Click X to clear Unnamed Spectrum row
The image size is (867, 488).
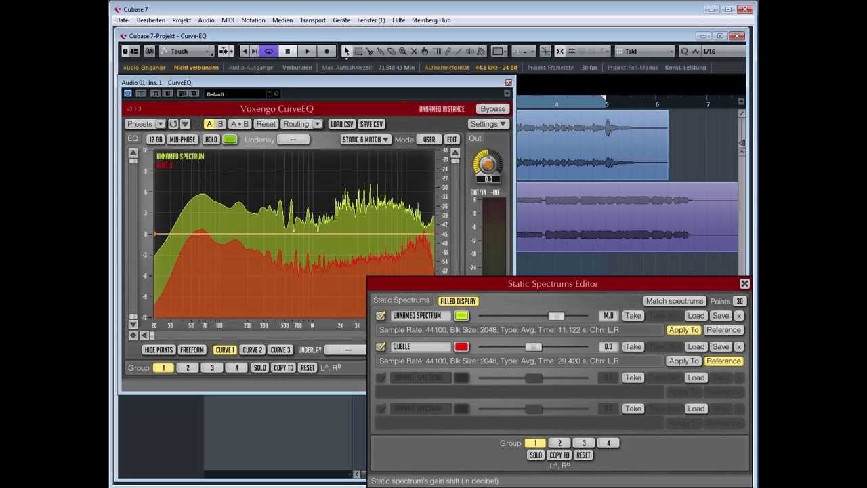coord(739,316)
